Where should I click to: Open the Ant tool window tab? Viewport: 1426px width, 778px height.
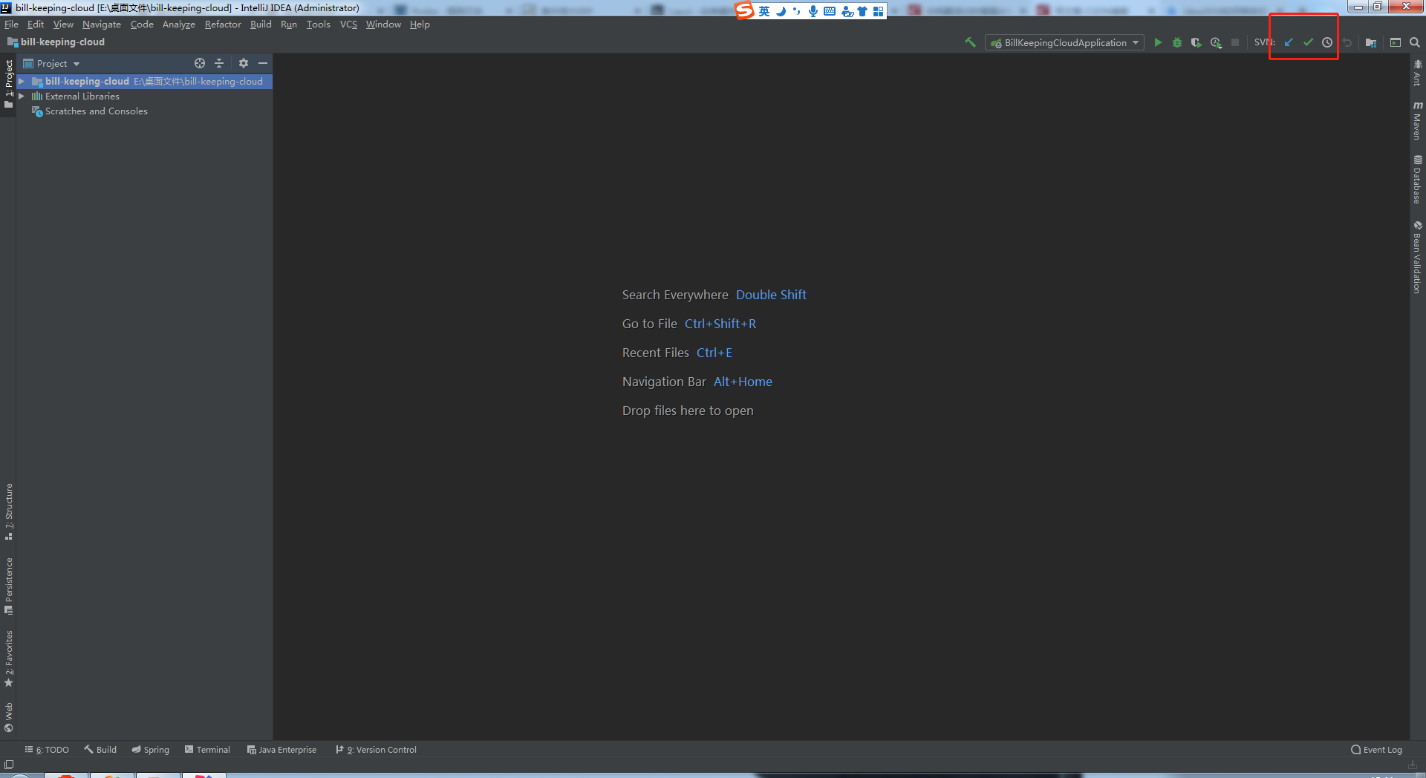pyautogui.click(x=1417, y=72)
